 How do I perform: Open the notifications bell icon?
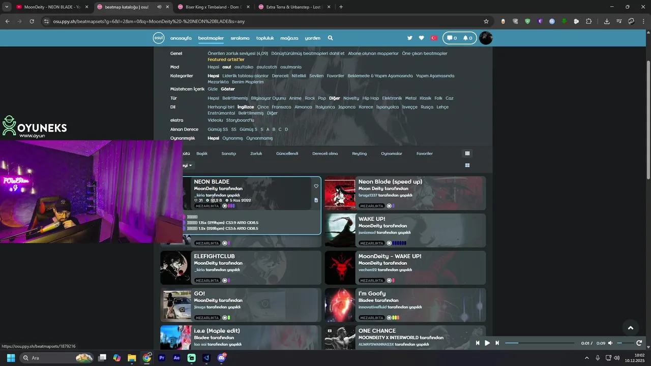click(467, 38)
